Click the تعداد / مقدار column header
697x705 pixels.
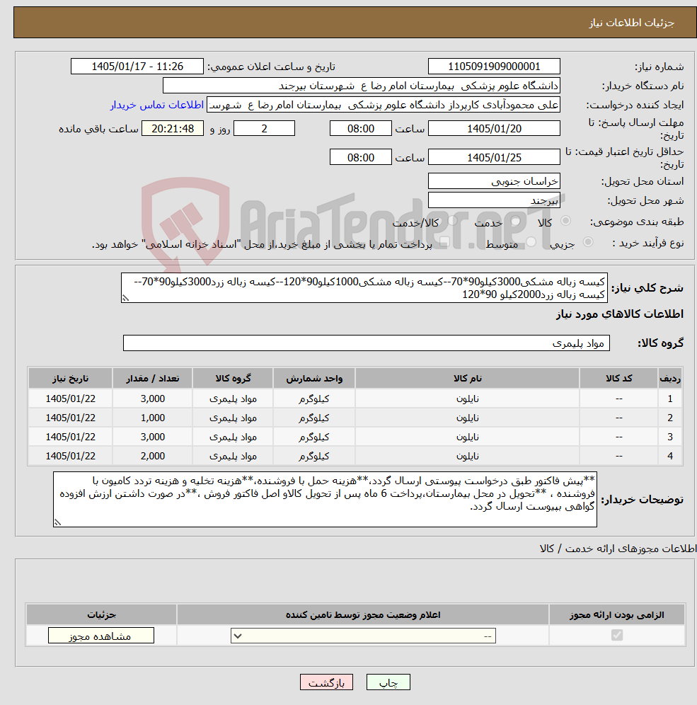coord(152,379)
